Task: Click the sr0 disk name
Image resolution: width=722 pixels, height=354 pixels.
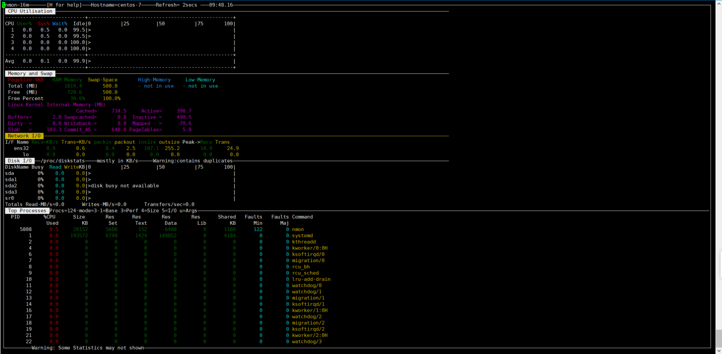Action: point(9,198)
